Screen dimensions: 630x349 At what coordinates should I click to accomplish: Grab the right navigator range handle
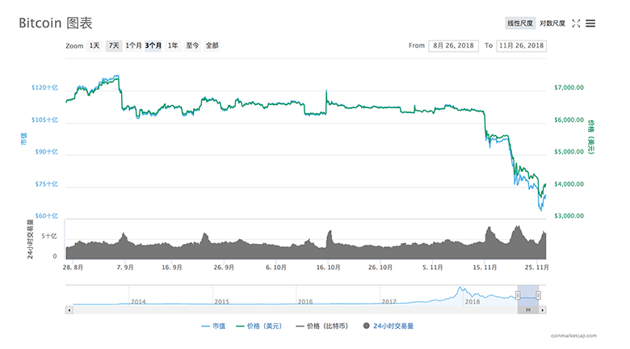click(539, 296)
